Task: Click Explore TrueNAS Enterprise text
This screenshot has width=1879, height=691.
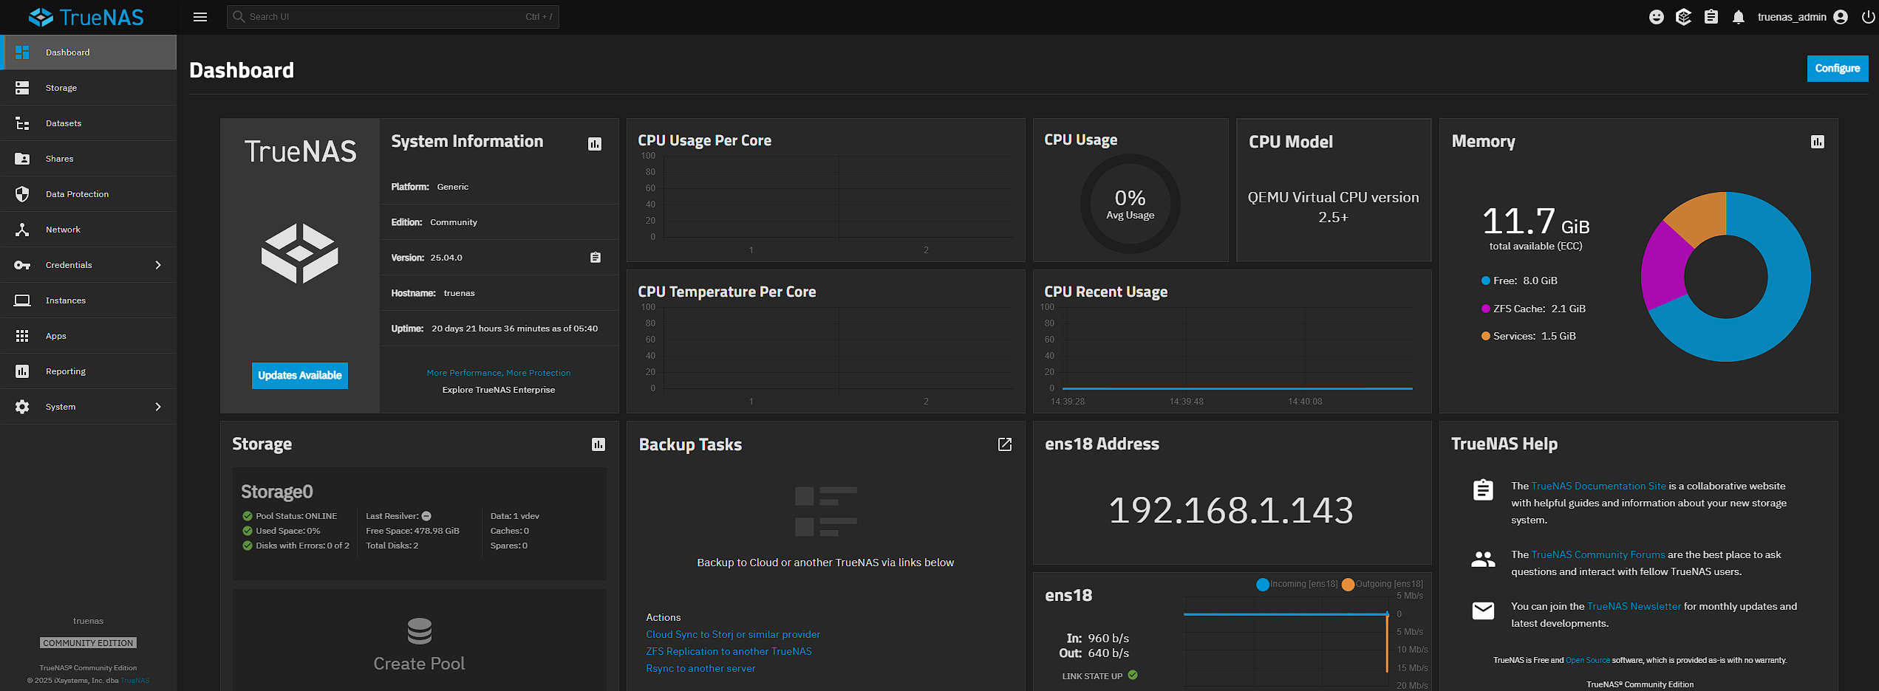Action: [x=499, y=390]
